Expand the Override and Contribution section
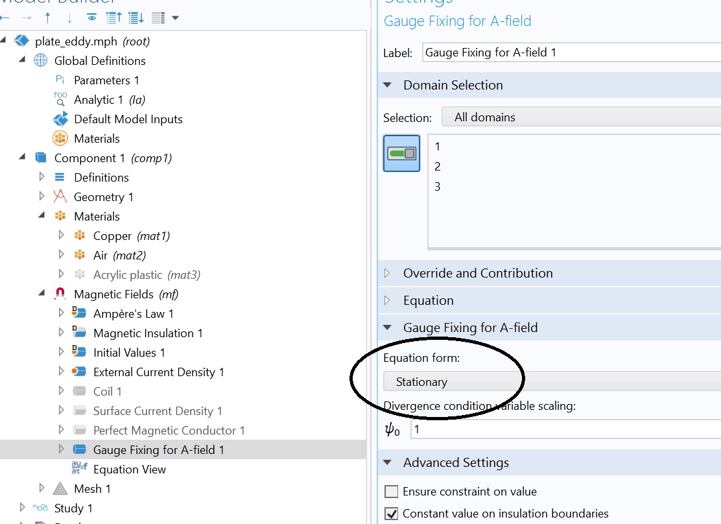Image resolution: width=721 pixels, height=524 pixels. click(478, 273)
